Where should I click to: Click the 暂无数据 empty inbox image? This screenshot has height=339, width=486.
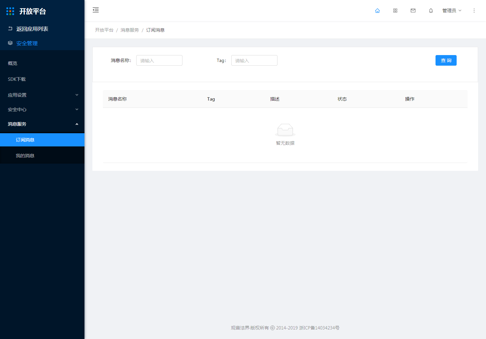[285, 130]
